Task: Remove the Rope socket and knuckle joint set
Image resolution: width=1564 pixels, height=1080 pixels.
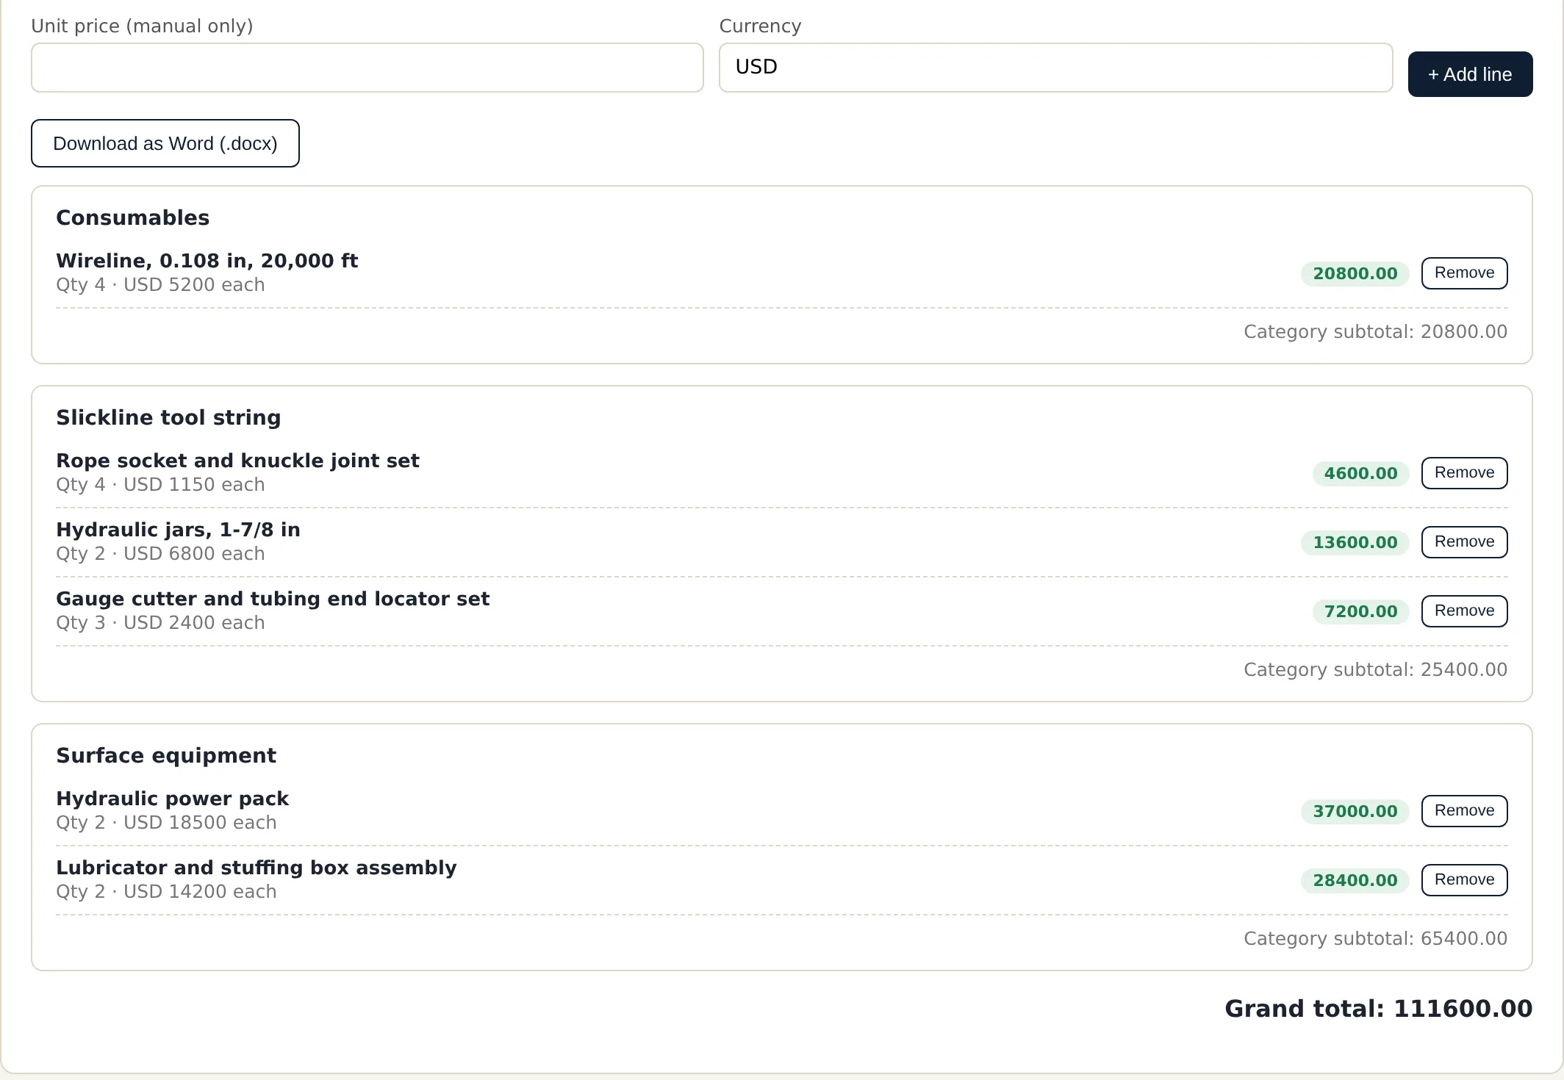Action: tap(1464, 473)
